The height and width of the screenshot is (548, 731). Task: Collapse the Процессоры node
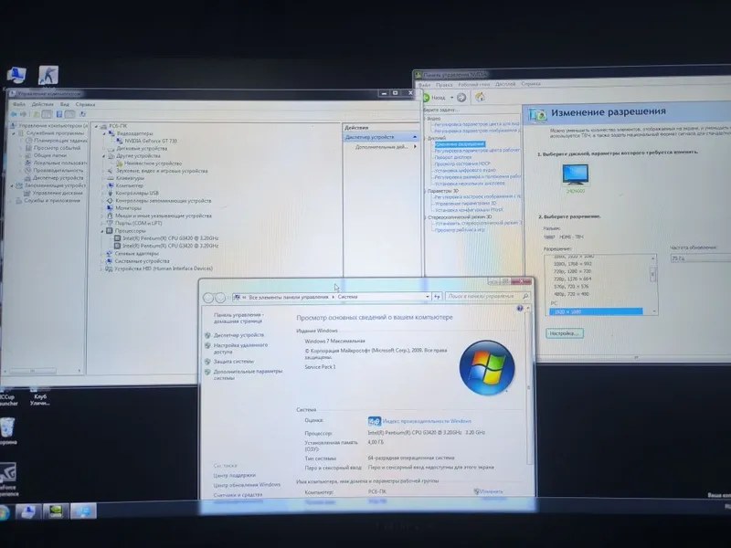coord(102,231)
